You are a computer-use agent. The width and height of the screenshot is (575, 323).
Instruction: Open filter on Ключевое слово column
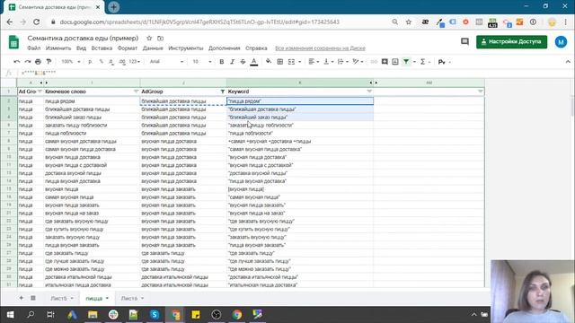[x=136, y=92]
